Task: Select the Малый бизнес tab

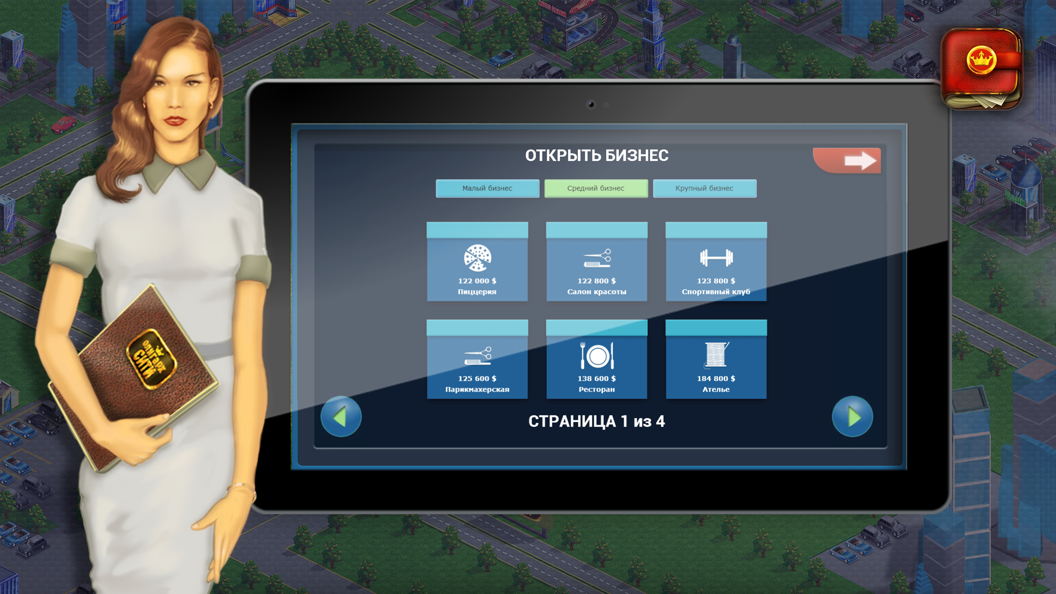Action: tap(487, 189)
